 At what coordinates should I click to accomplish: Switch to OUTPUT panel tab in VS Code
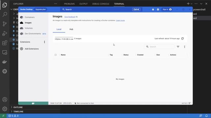click(x=83, y=4)
